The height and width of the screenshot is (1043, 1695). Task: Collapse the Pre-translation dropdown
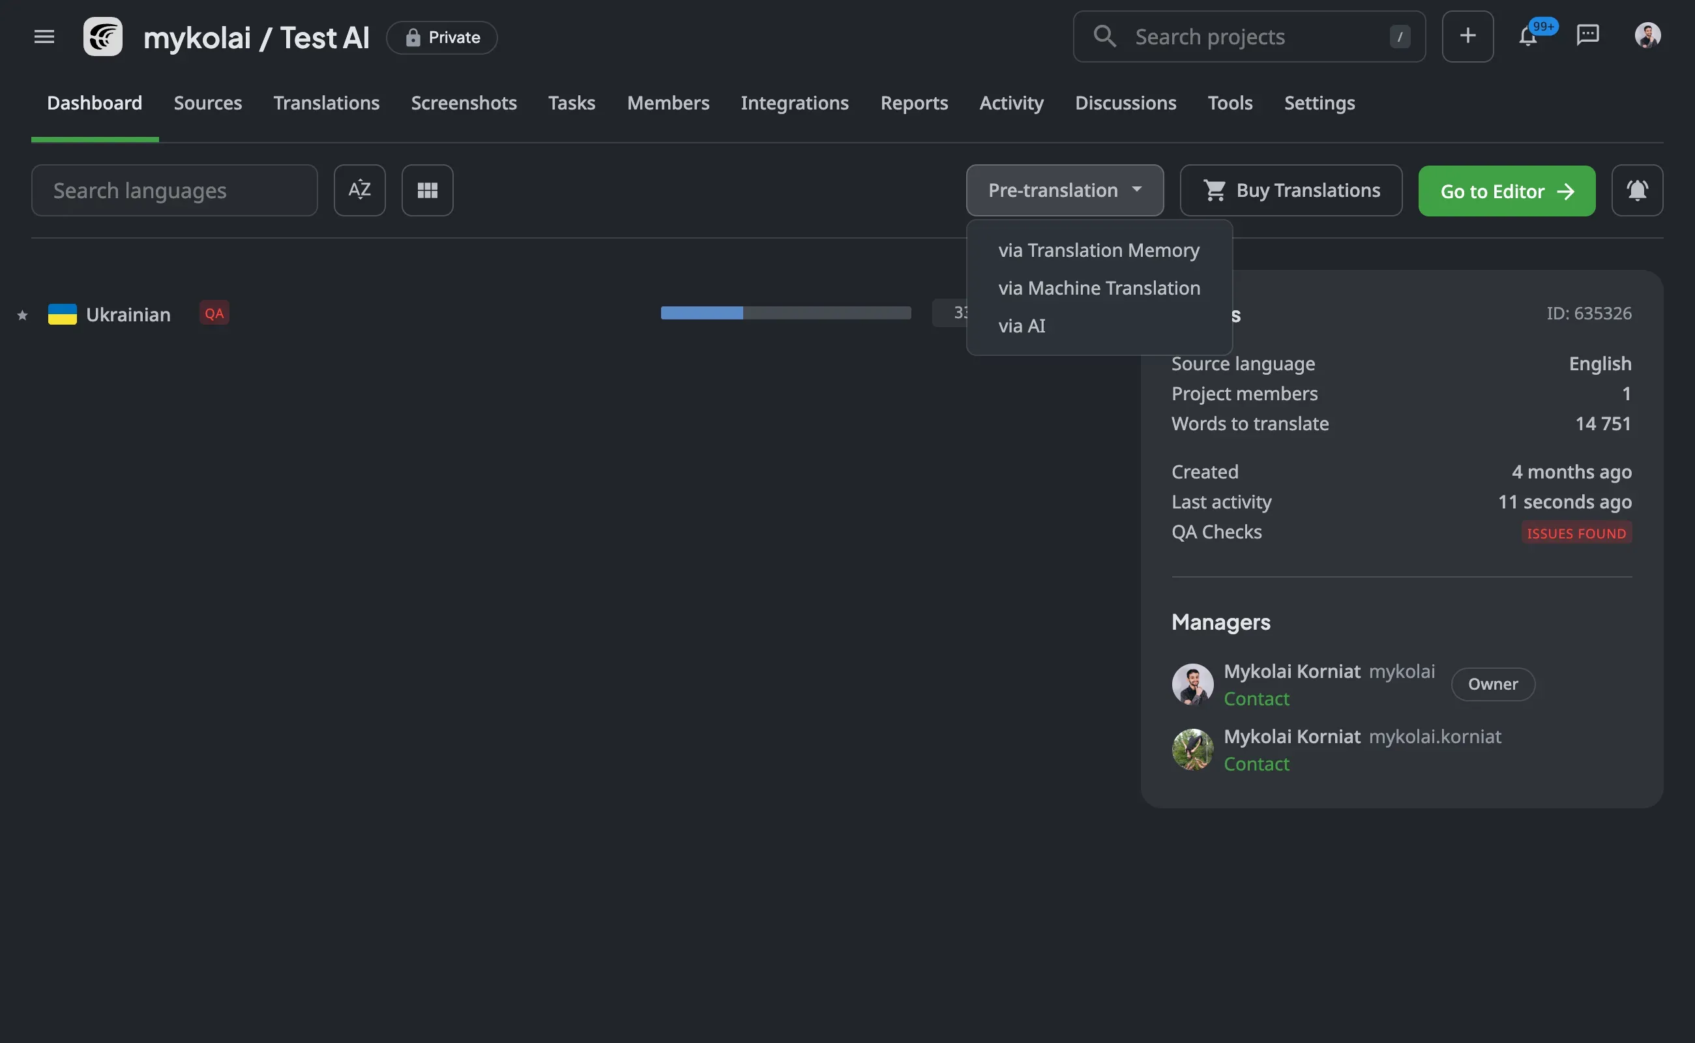(x=1065, y=190)
